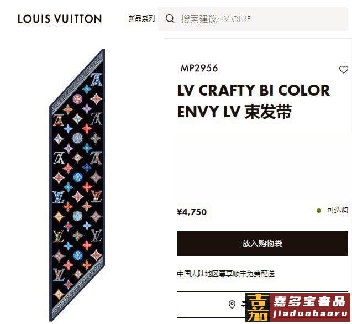Click the 可选购 availability label
The image size is (352, 324).
click(337, 210)
